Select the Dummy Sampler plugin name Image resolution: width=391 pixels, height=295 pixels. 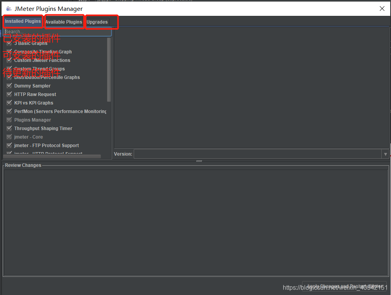point(32,86)
